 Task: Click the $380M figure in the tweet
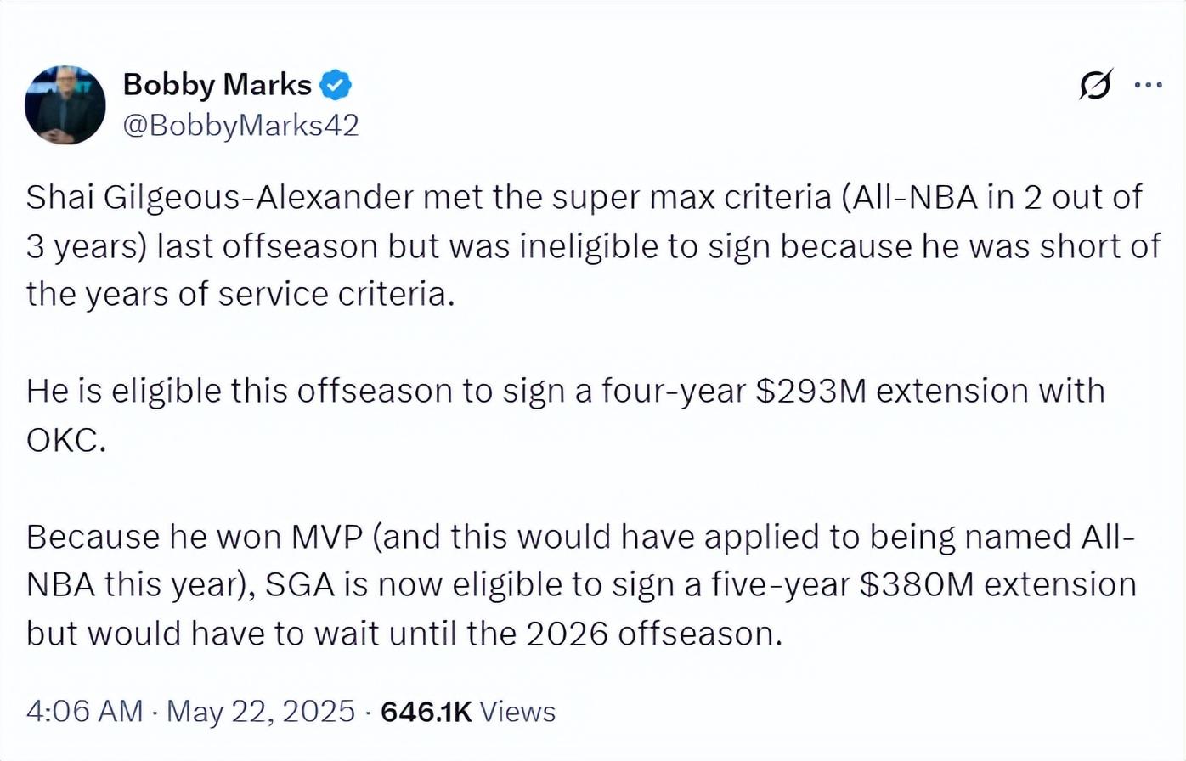click(x=916, y=585)
